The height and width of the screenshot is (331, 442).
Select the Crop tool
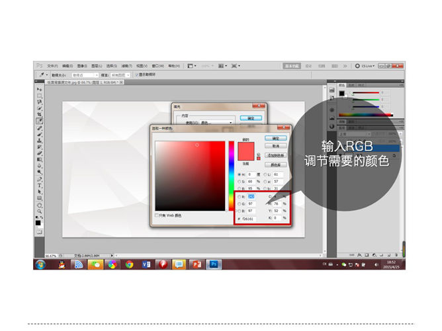pyautogui.click(x=39, y=114)
